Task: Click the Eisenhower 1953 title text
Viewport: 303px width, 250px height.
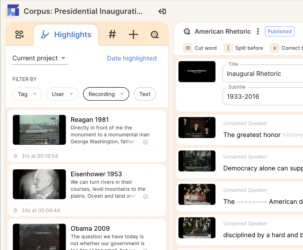Action: click(96, 174)
